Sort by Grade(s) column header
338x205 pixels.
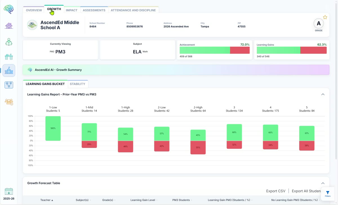pyautogui.click(x=109, y=200)
